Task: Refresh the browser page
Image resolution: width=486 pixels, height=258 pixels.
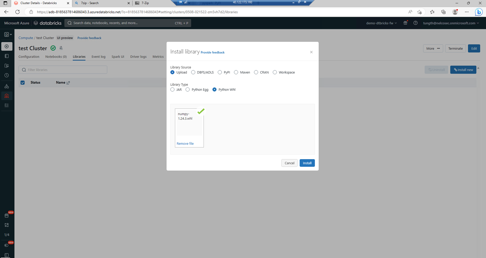Action: click(x=17, y=12)
